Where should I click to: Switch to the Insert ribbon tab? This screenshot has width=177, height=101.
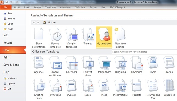[27, 7]
